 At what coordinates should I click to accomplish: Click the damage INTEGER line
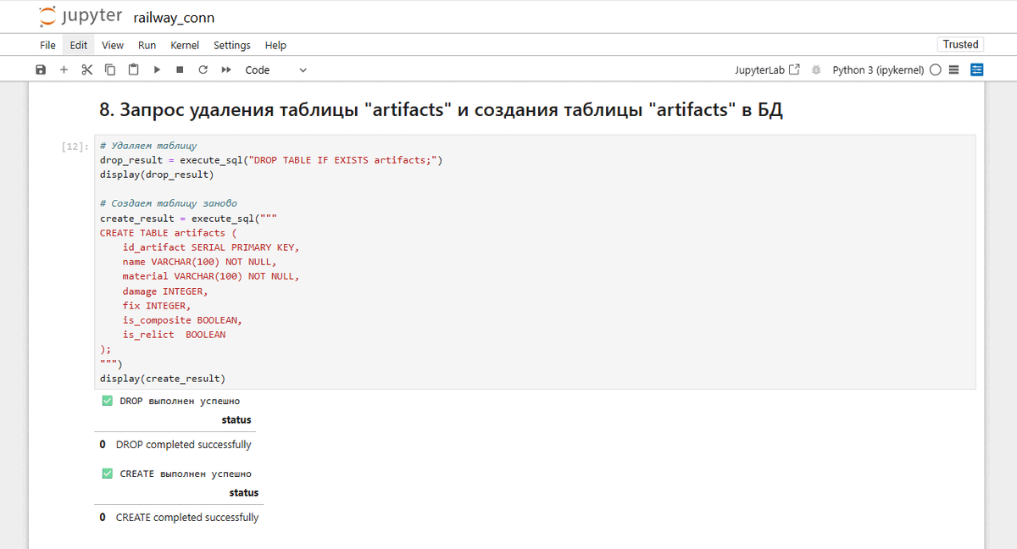(164, 291)
